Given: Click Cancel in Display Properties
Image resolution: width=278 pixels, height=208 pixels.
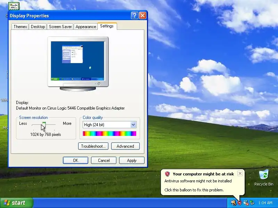Looking at the screenshot, I should click(104, 161).
